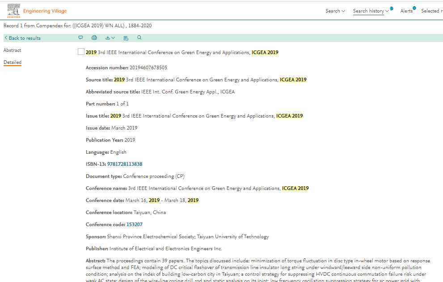Click the Elsevier tree logo
The width and height of the screenshot is (443, 282).
(13, 11)
